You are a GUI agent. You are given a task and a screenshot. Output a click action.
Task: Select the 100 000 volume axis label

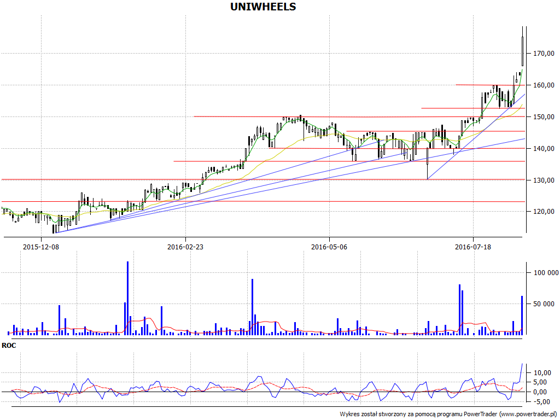(x=546, y=273)
